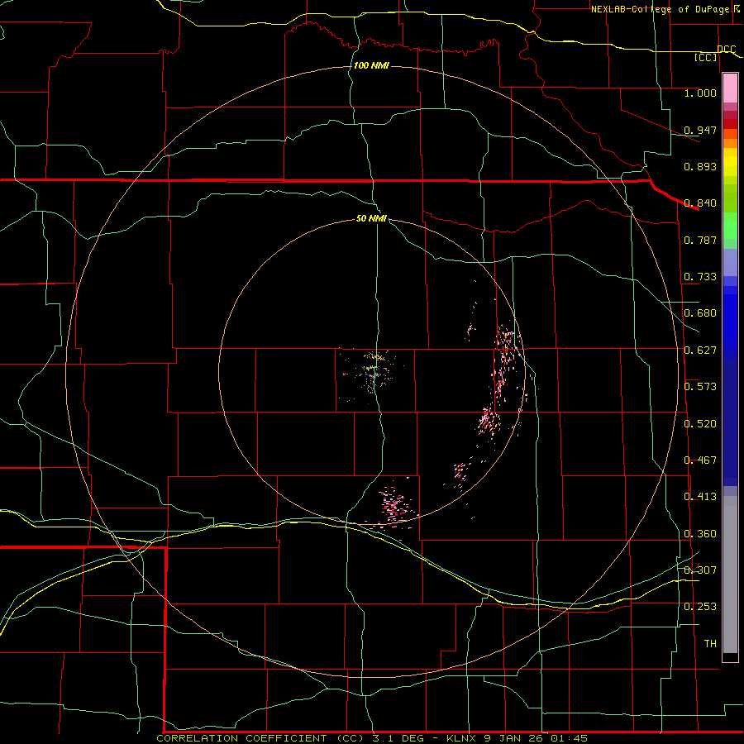Click the 0.787 color scale value
Image resolution: width=744 pixels, height=744 pixels.
coord(700,240)
